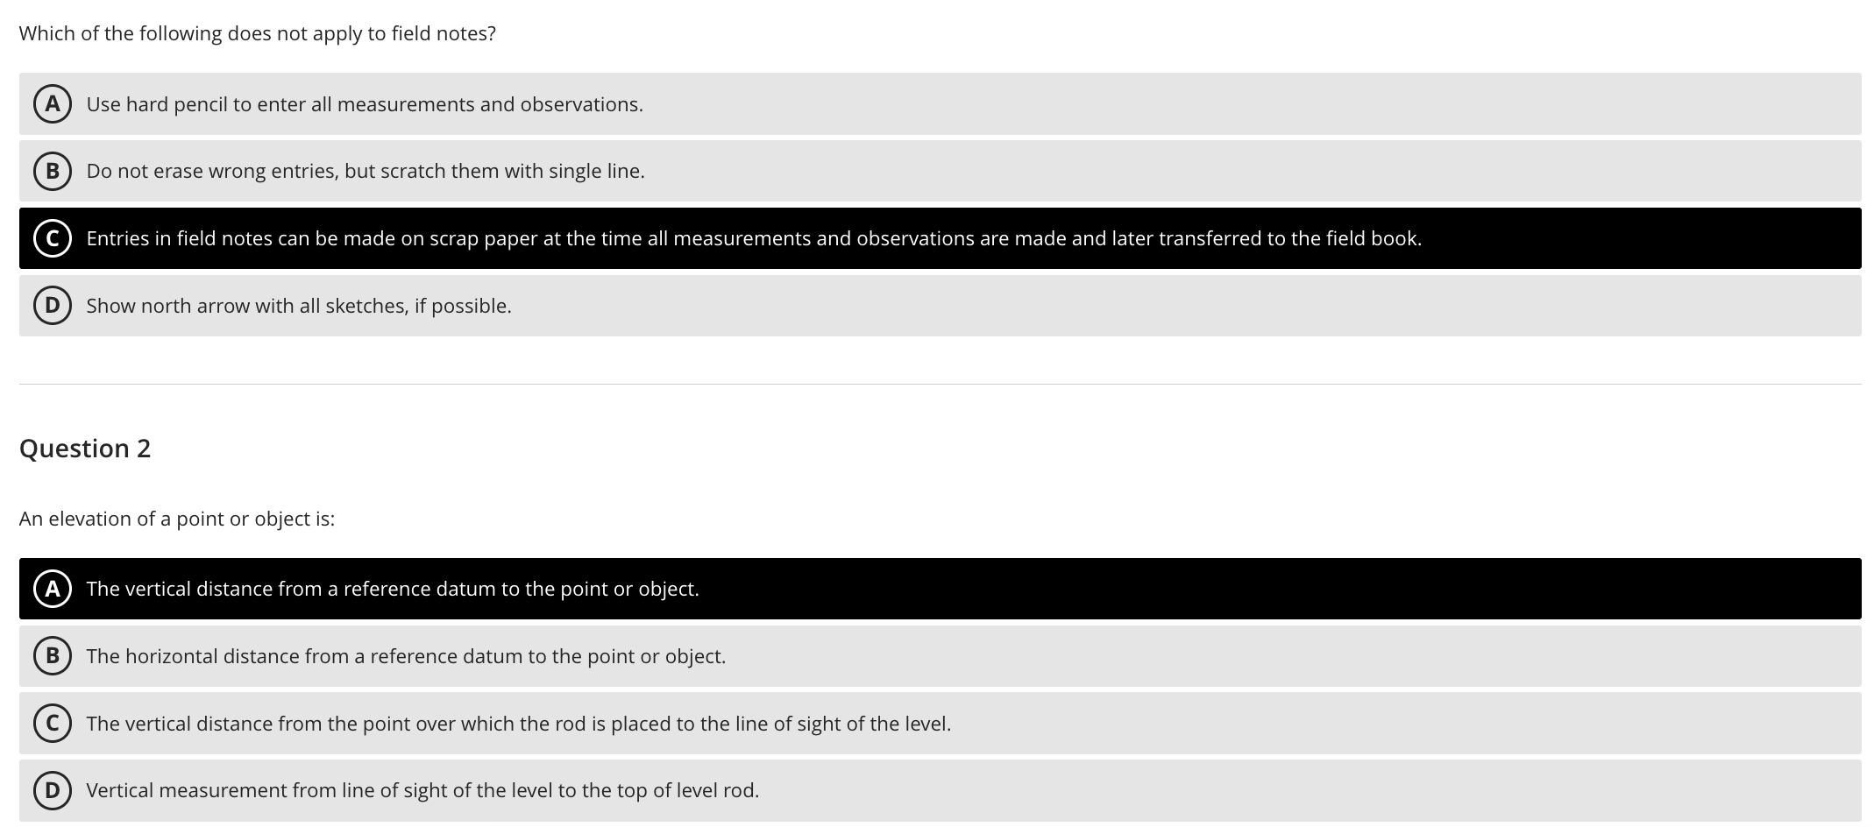Click the circled letter A badge in Question 1
Viewport: 1874px width, 827px height.
pos(53,103)
